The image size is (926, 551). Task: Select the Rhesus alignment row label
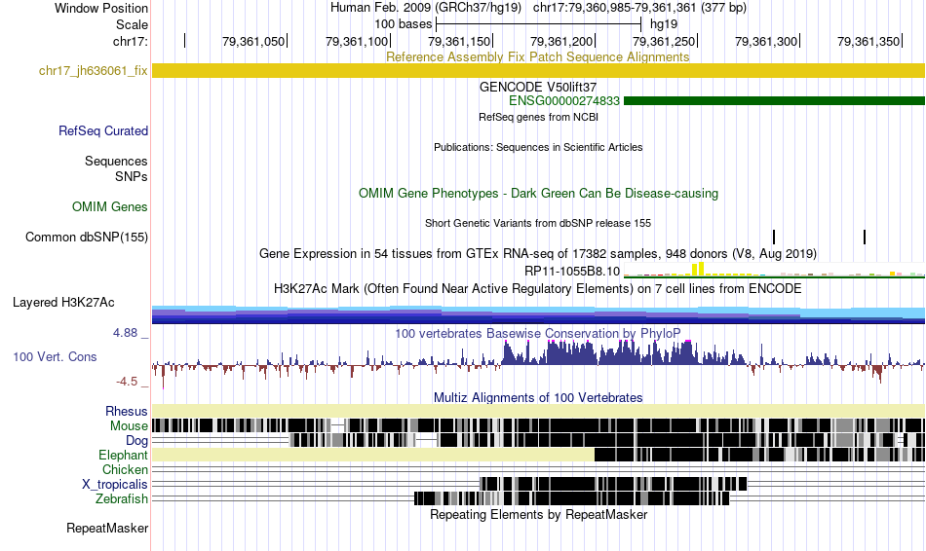click(x=127, y=411)
